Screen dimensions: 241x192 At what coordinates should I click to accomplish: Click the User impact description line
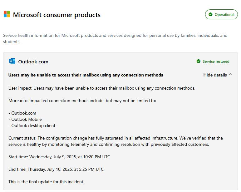coord(102,88)
